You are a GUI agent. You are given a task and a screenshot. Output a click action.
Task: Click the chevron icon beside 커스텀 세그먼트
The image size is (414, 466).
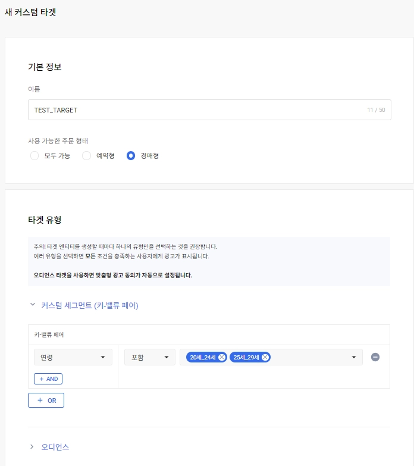[32, 305]
